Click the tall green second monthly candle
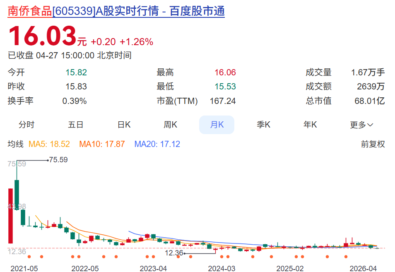395x272 pixels. click(17, 195)
